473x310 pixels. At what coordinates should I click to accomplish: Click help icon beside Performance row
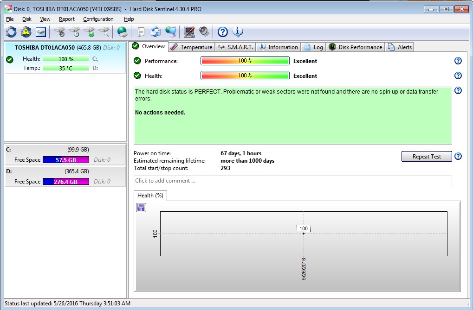[458, 61]
